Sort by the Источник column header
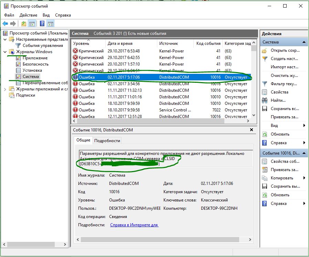 point(175,43)
